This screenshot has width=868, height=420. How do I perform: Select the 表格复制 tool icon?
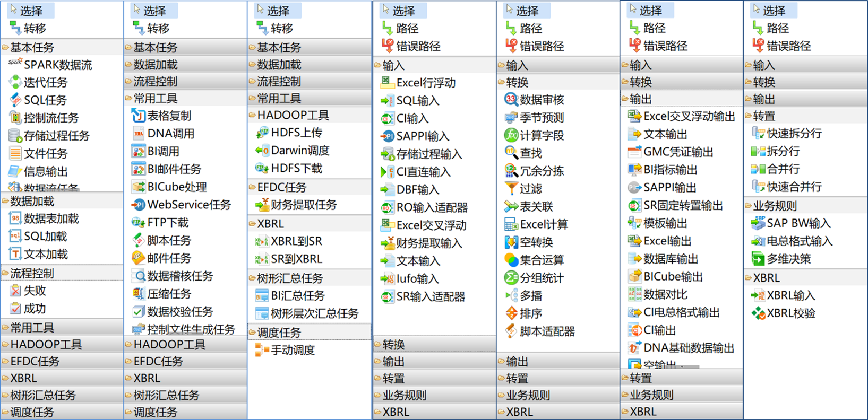[x=139, y=116]
